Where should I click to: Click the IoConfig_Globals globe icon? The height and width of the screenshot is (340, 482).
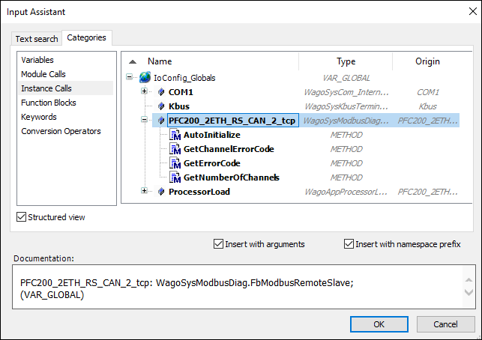(145, 77)
